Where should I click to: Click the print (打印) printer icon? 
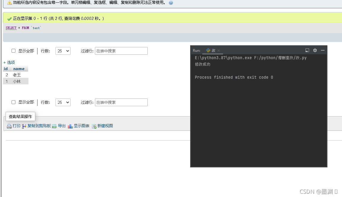[9, 126]
